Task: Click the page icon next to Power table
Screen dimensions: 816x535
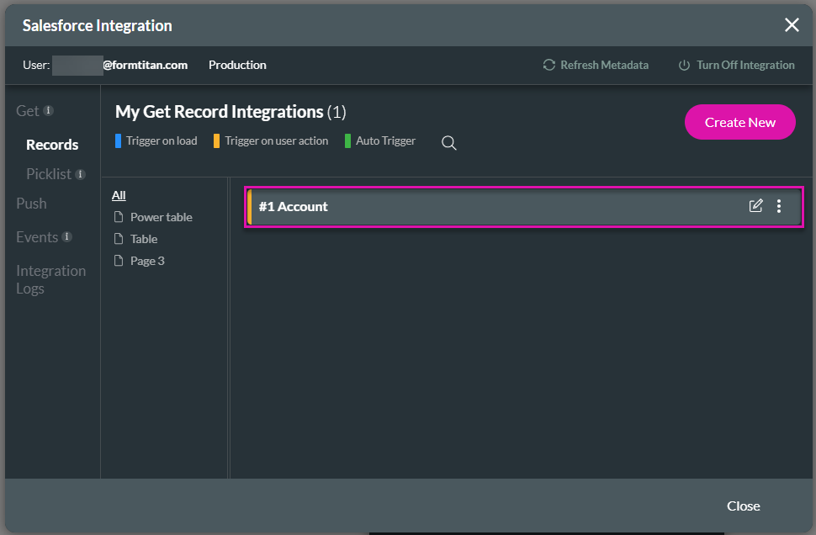Action: [x=119, y=217]
